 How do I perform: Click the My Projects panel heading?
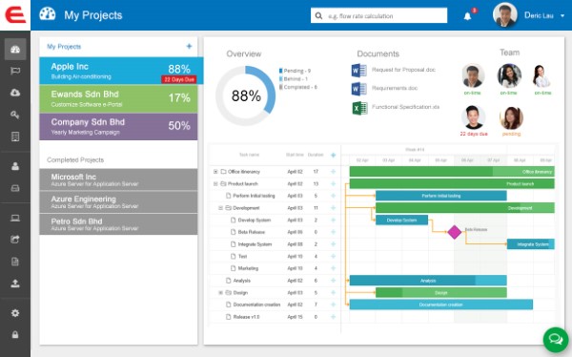tap(64, 47)
